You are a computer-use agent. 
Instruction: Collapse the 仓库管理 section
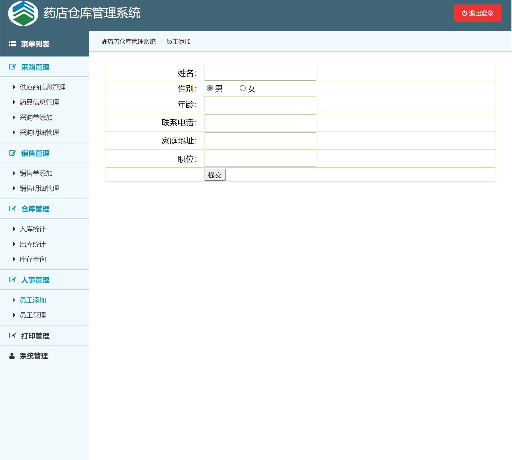35,209
